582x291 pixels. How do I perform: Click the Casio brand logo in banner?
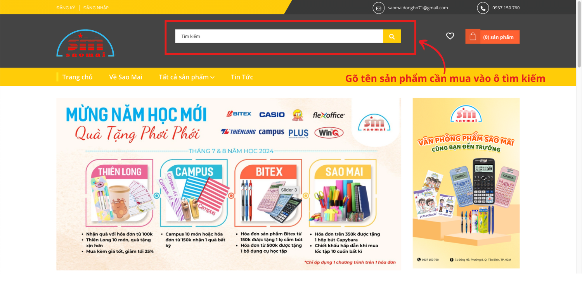point(272,114)
